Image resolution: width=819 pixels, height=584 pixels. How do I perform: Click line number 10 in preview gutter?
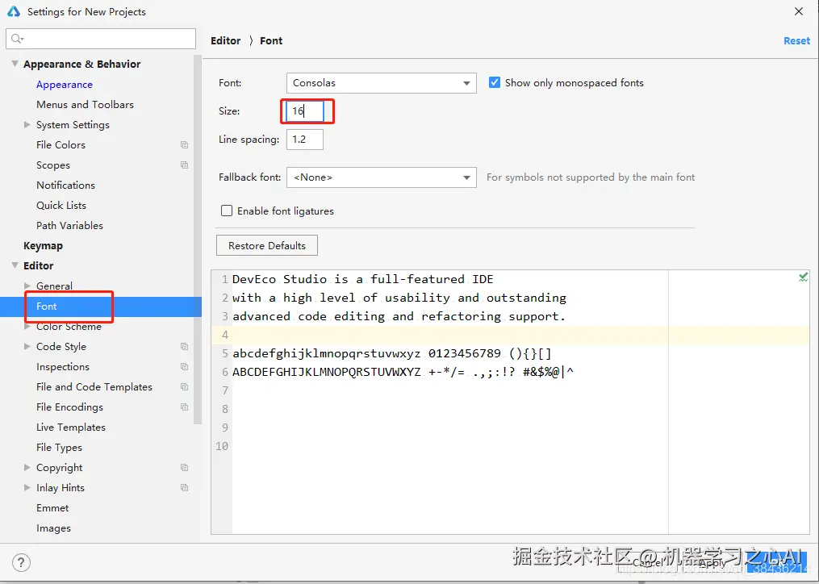pyautogui.click(x=222, y=446)
